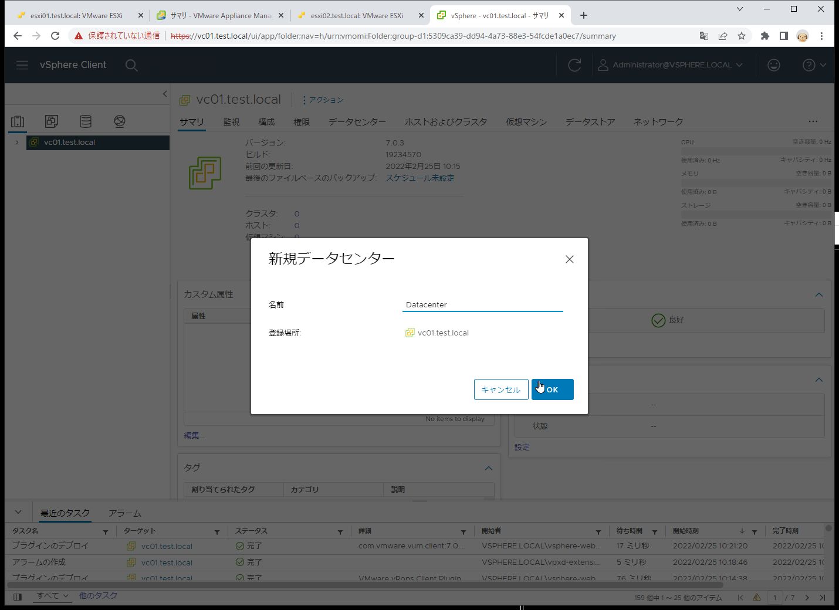Screen dimensions: 839x610
Task: Open vc01.test.local target in プラグインのデプロイ row
Action: click(167, 546)
